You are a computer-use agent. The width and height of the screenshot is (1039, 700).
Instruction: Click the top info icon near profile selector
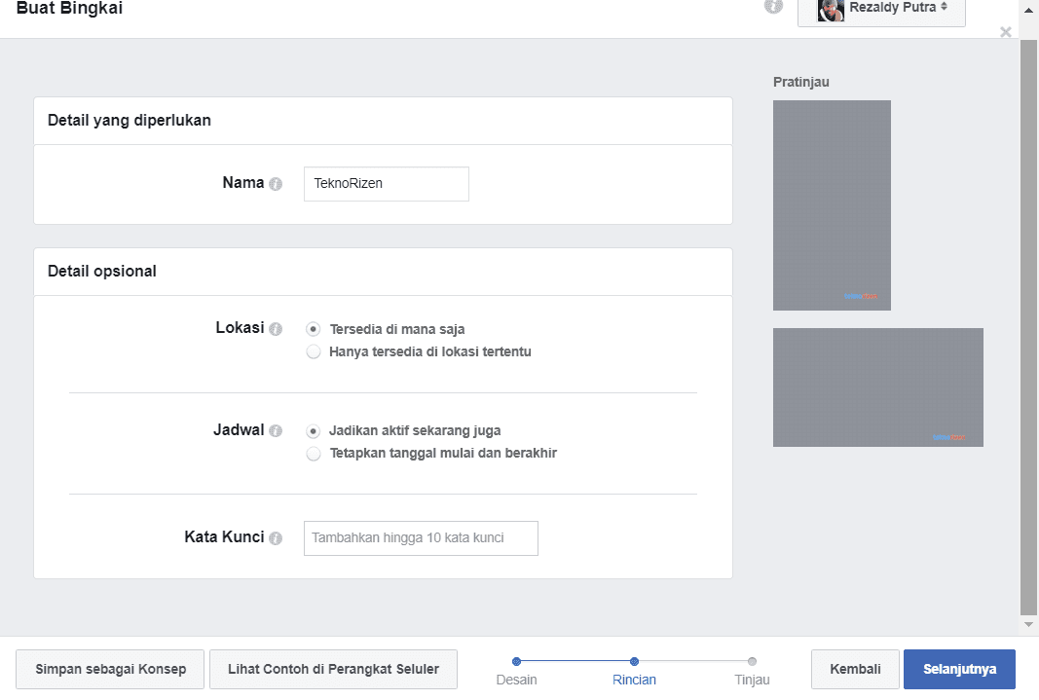[773, 6]
